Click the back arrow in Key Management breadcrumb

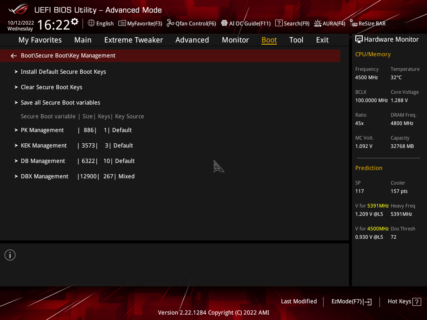pyautogui.click(x=14, y=56)
